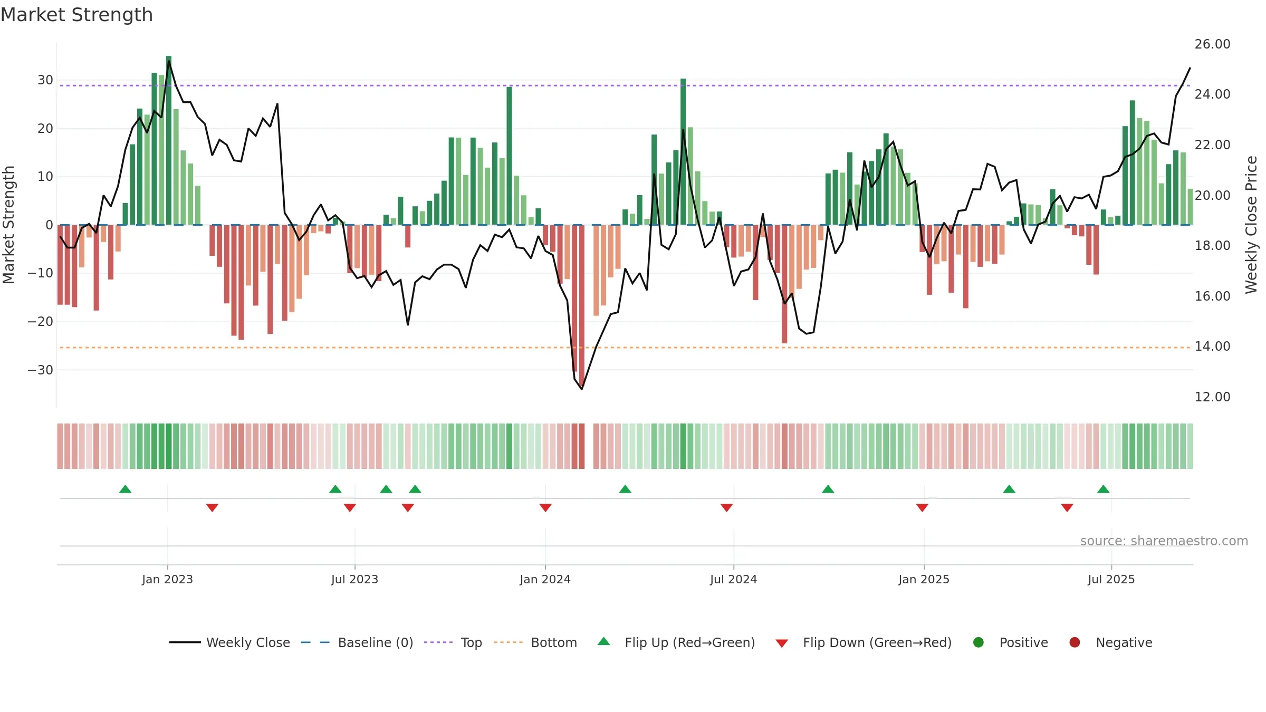The image size is (1266, 712).
Task: Toggle the Top legend entry
Action: coord(453,642)
